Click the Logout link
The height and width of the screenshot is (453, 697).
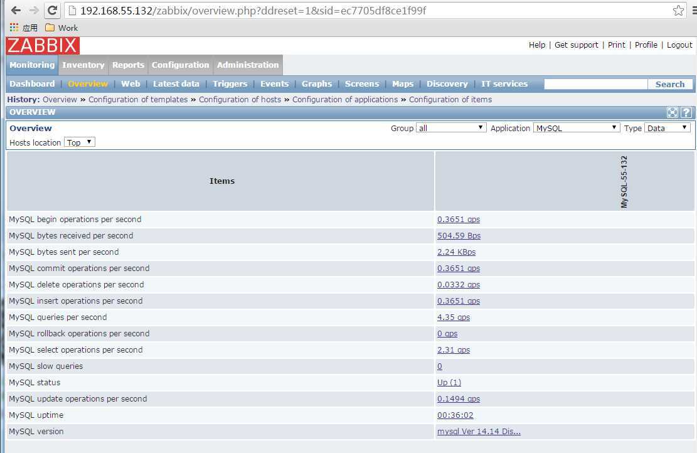click(x=679, y=45)
